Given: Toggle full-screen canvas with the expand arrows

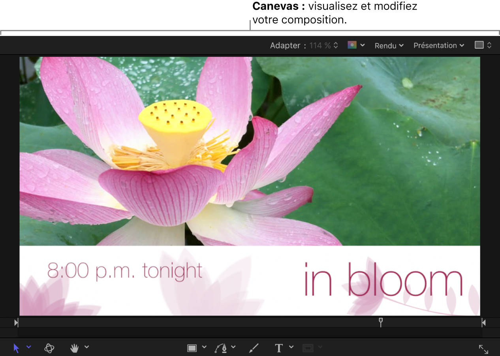Looking at the screenshot, I should click(x=483, y=349).
